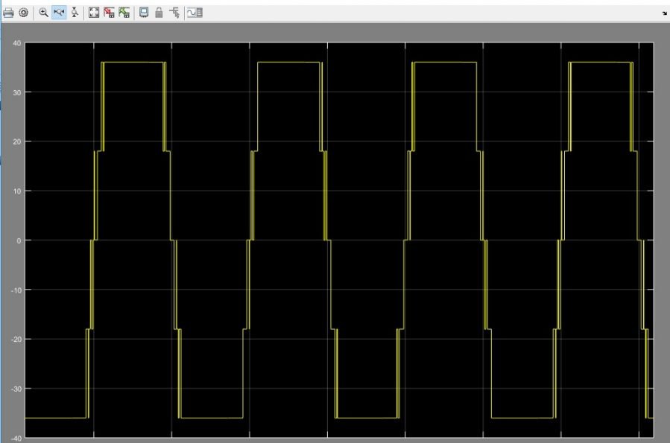Image resolution: width=670 pixels, height=443 pixels.
Task: Click the y-axis label -20
Action: pos(16,340)
